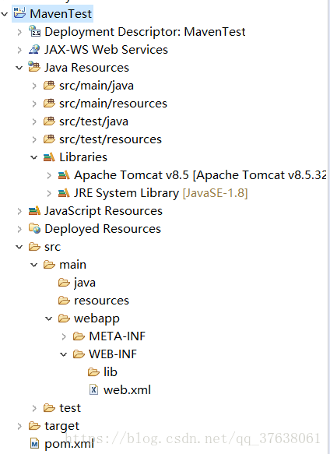
Task: Click the webapp folder icon
Action: tap(64, 319)
